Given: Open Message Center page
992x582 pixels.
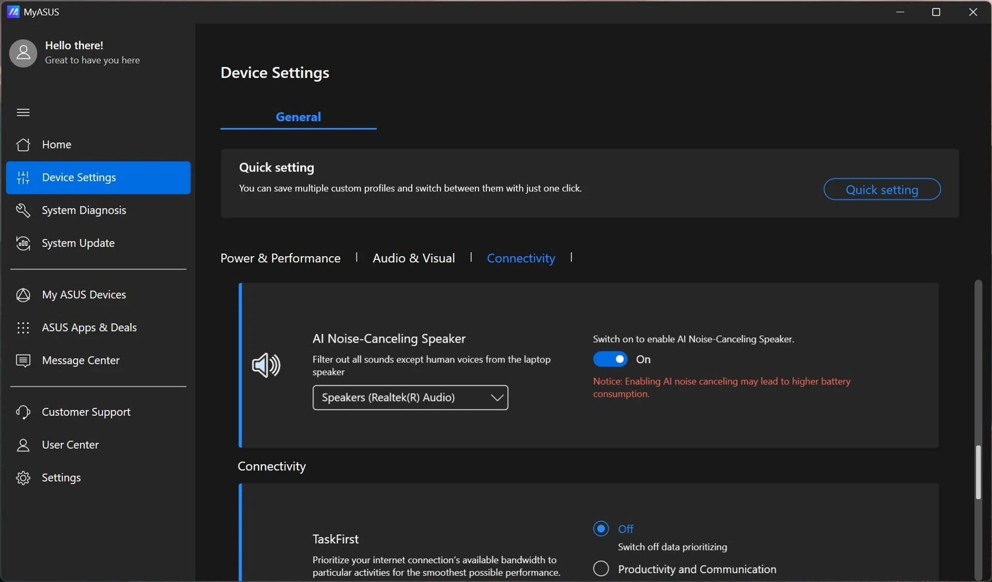Looking at the screenshot, I should pos(98,360).
